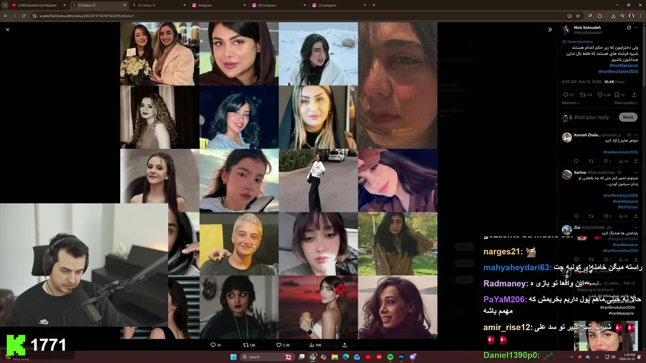
Task: Click the Post your reply field
Action: 591,117
